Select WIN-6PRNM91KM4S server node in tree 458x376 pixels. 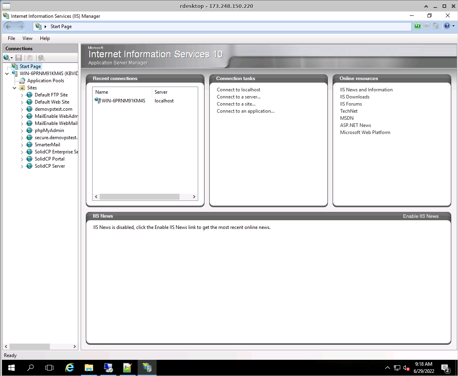(x=49, y=73)
